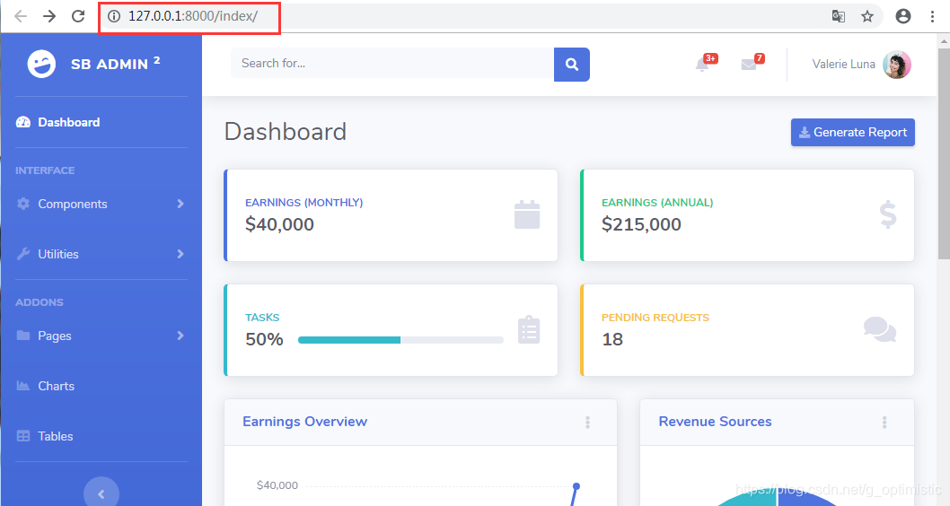Select Components in the sidebar
Image resolution: width=950 pixels, height=506 pixels.
click(101, 204)
